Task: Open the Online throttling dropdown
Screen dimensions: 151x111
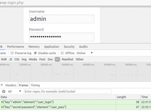Action: [92, 53]
